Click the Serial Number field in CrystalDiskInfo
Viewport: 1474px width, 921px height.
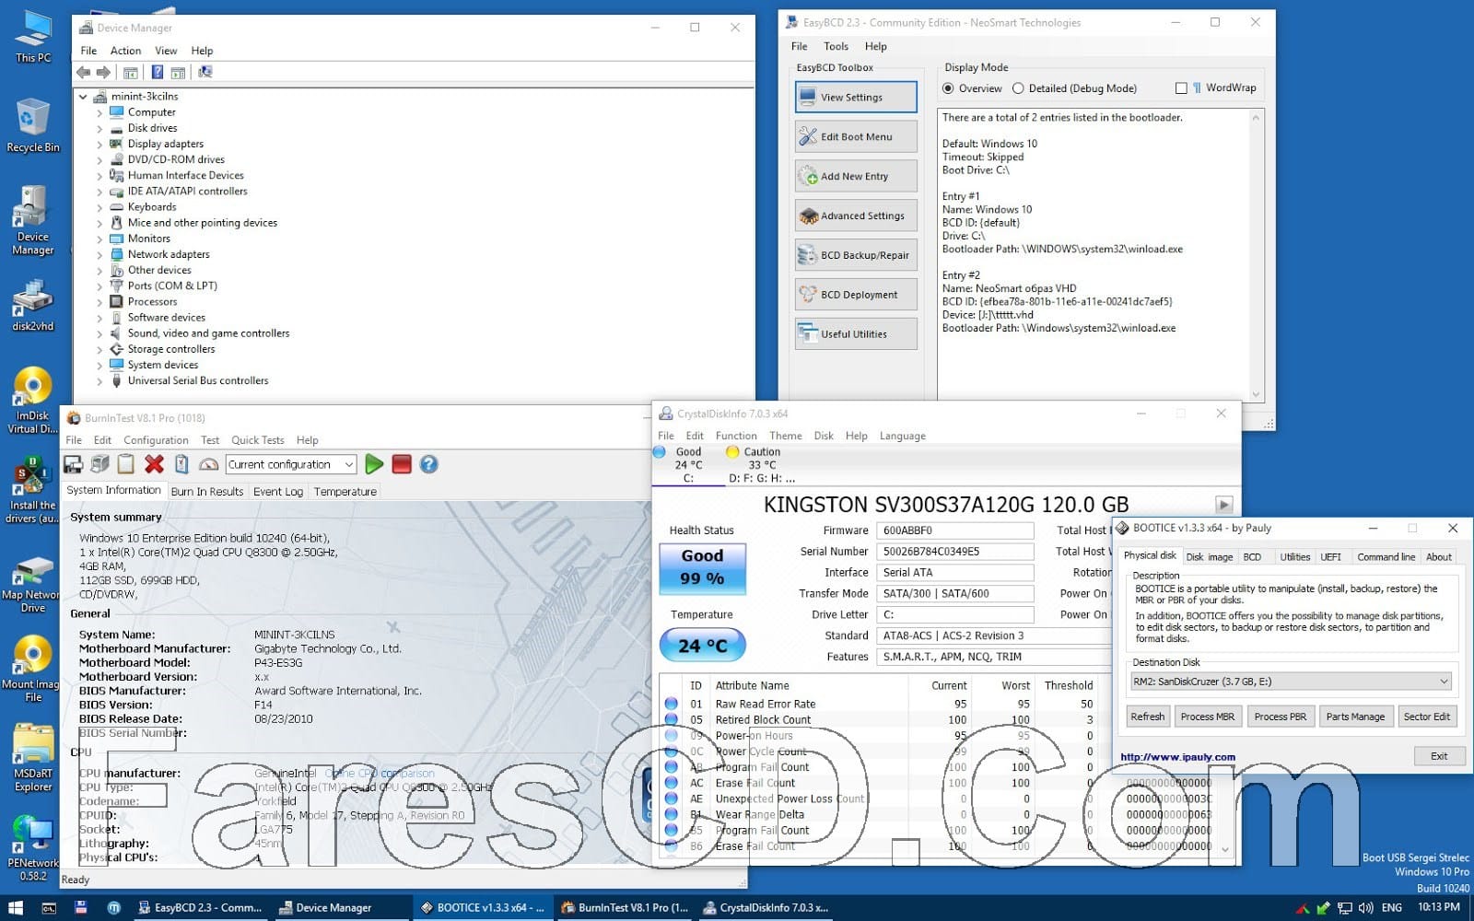954,552
